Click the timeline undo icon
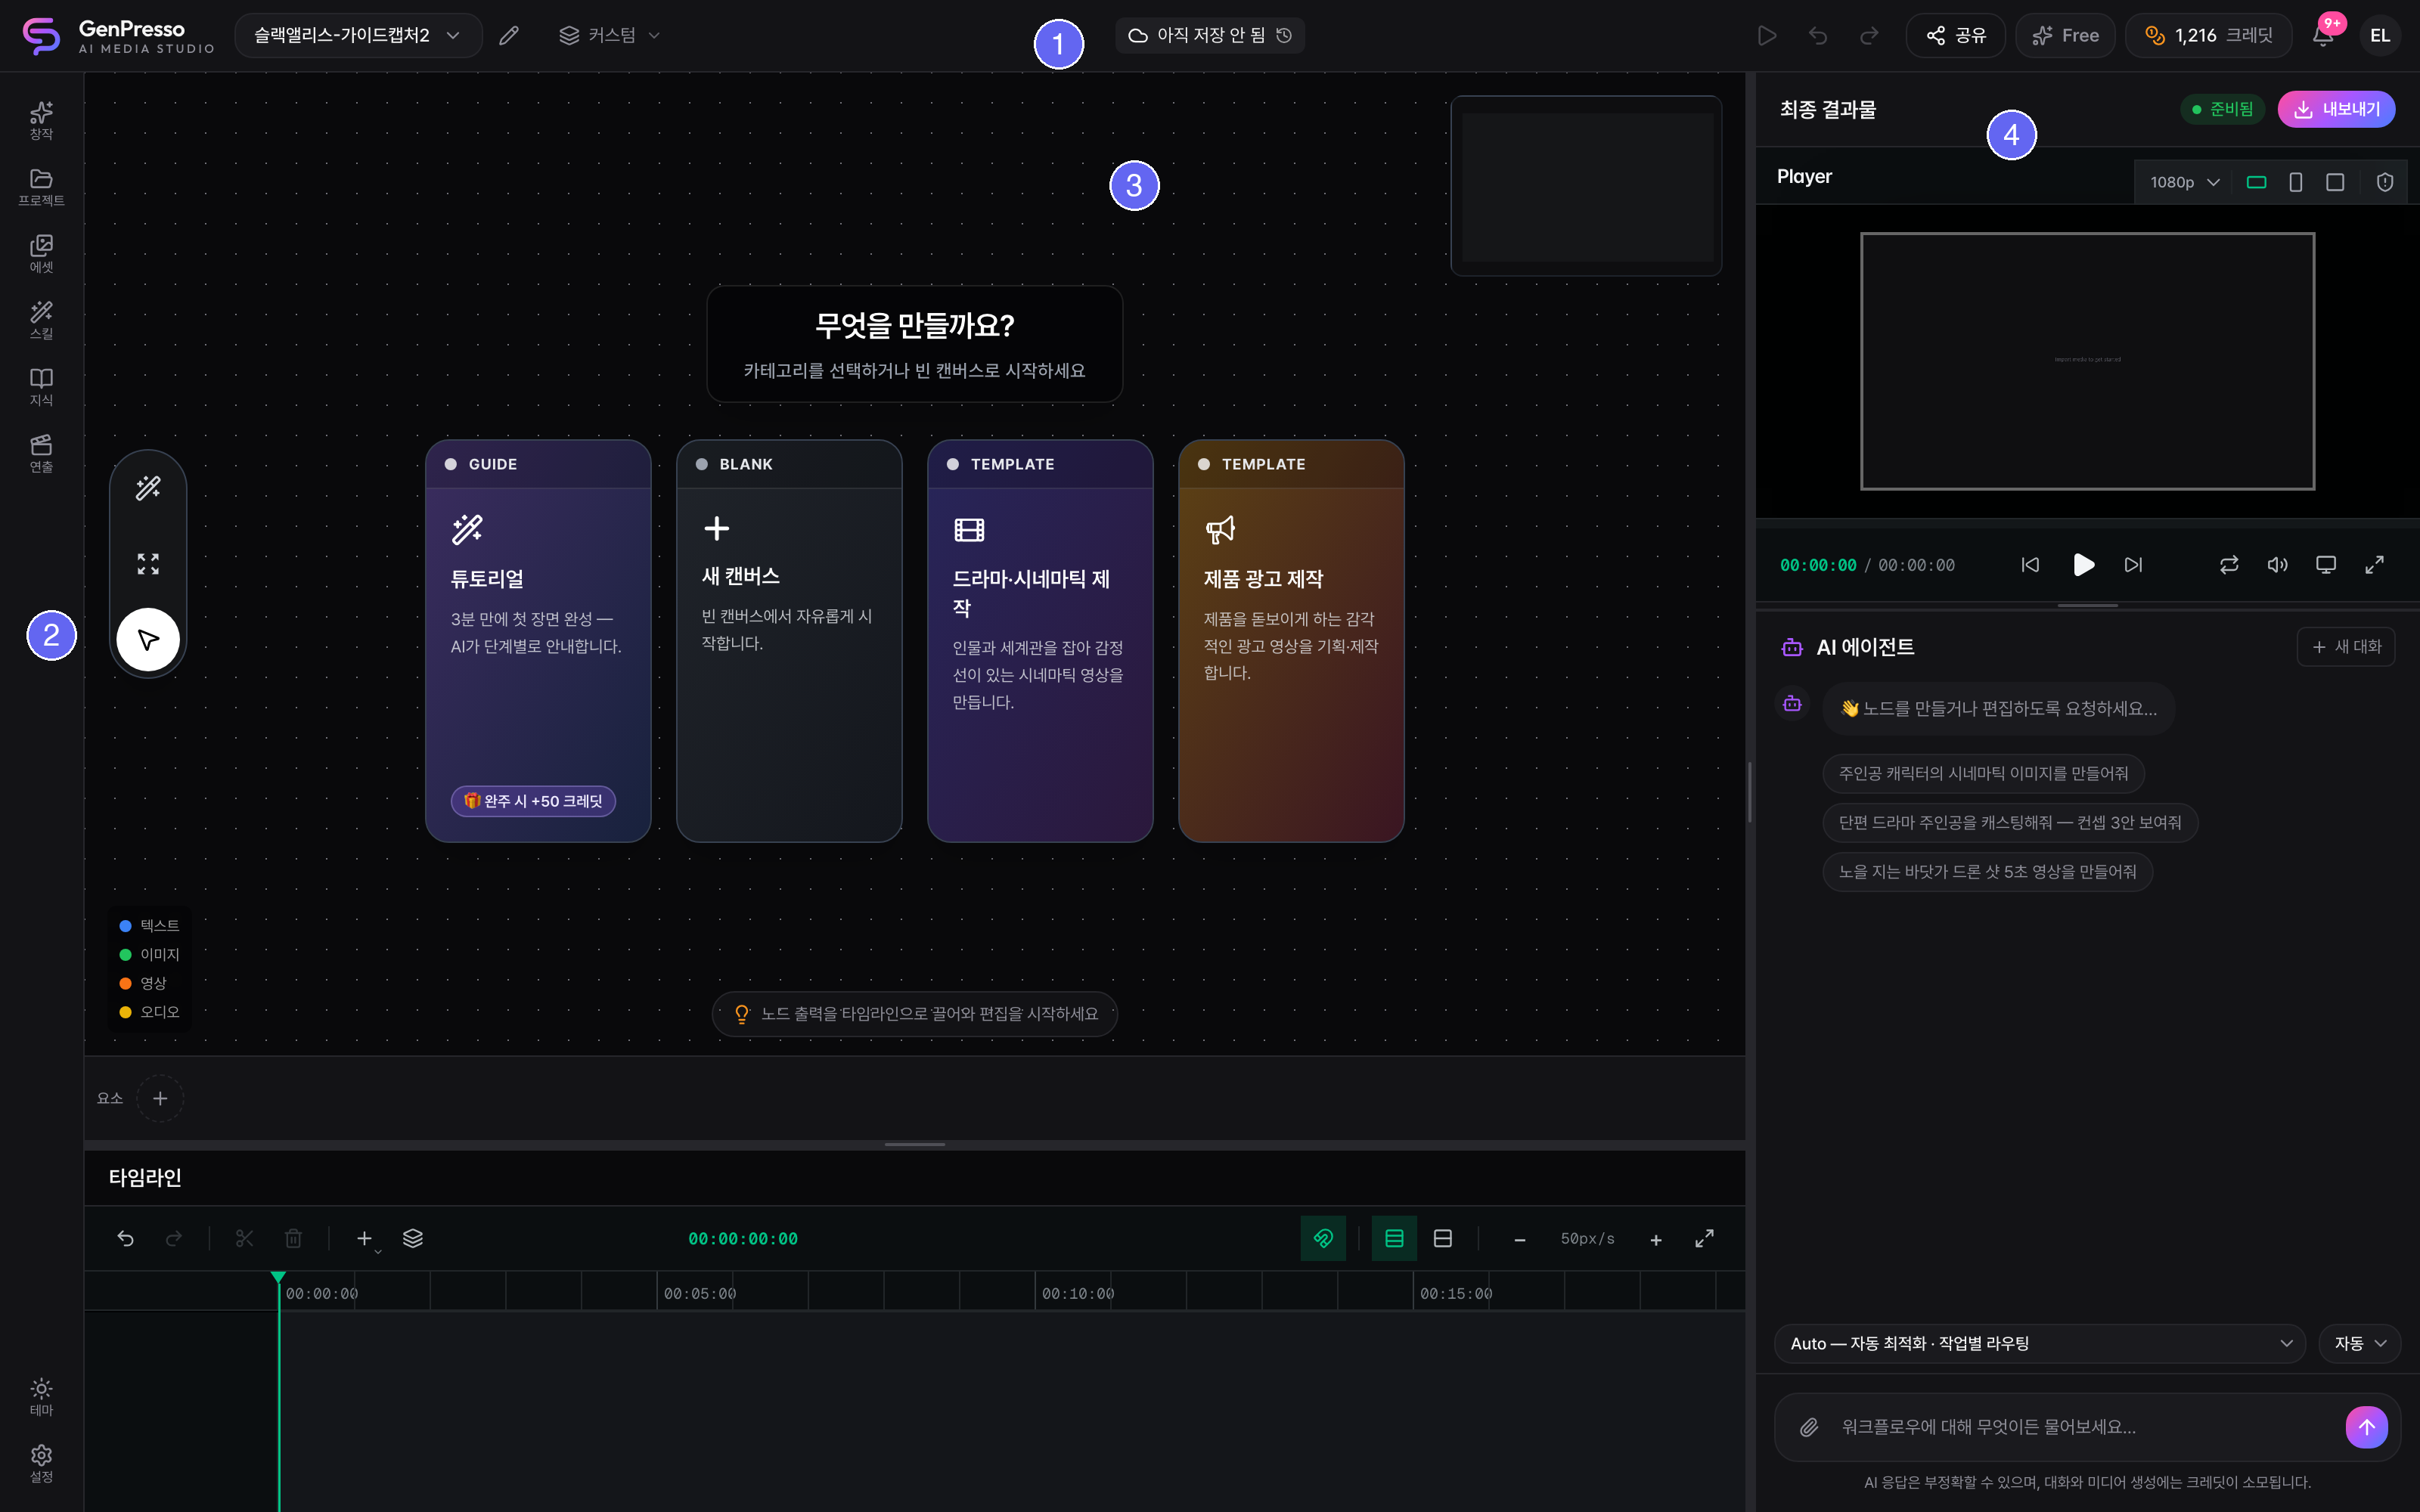Screen dimensions: 2420x1512 (x=125, y=1239)
